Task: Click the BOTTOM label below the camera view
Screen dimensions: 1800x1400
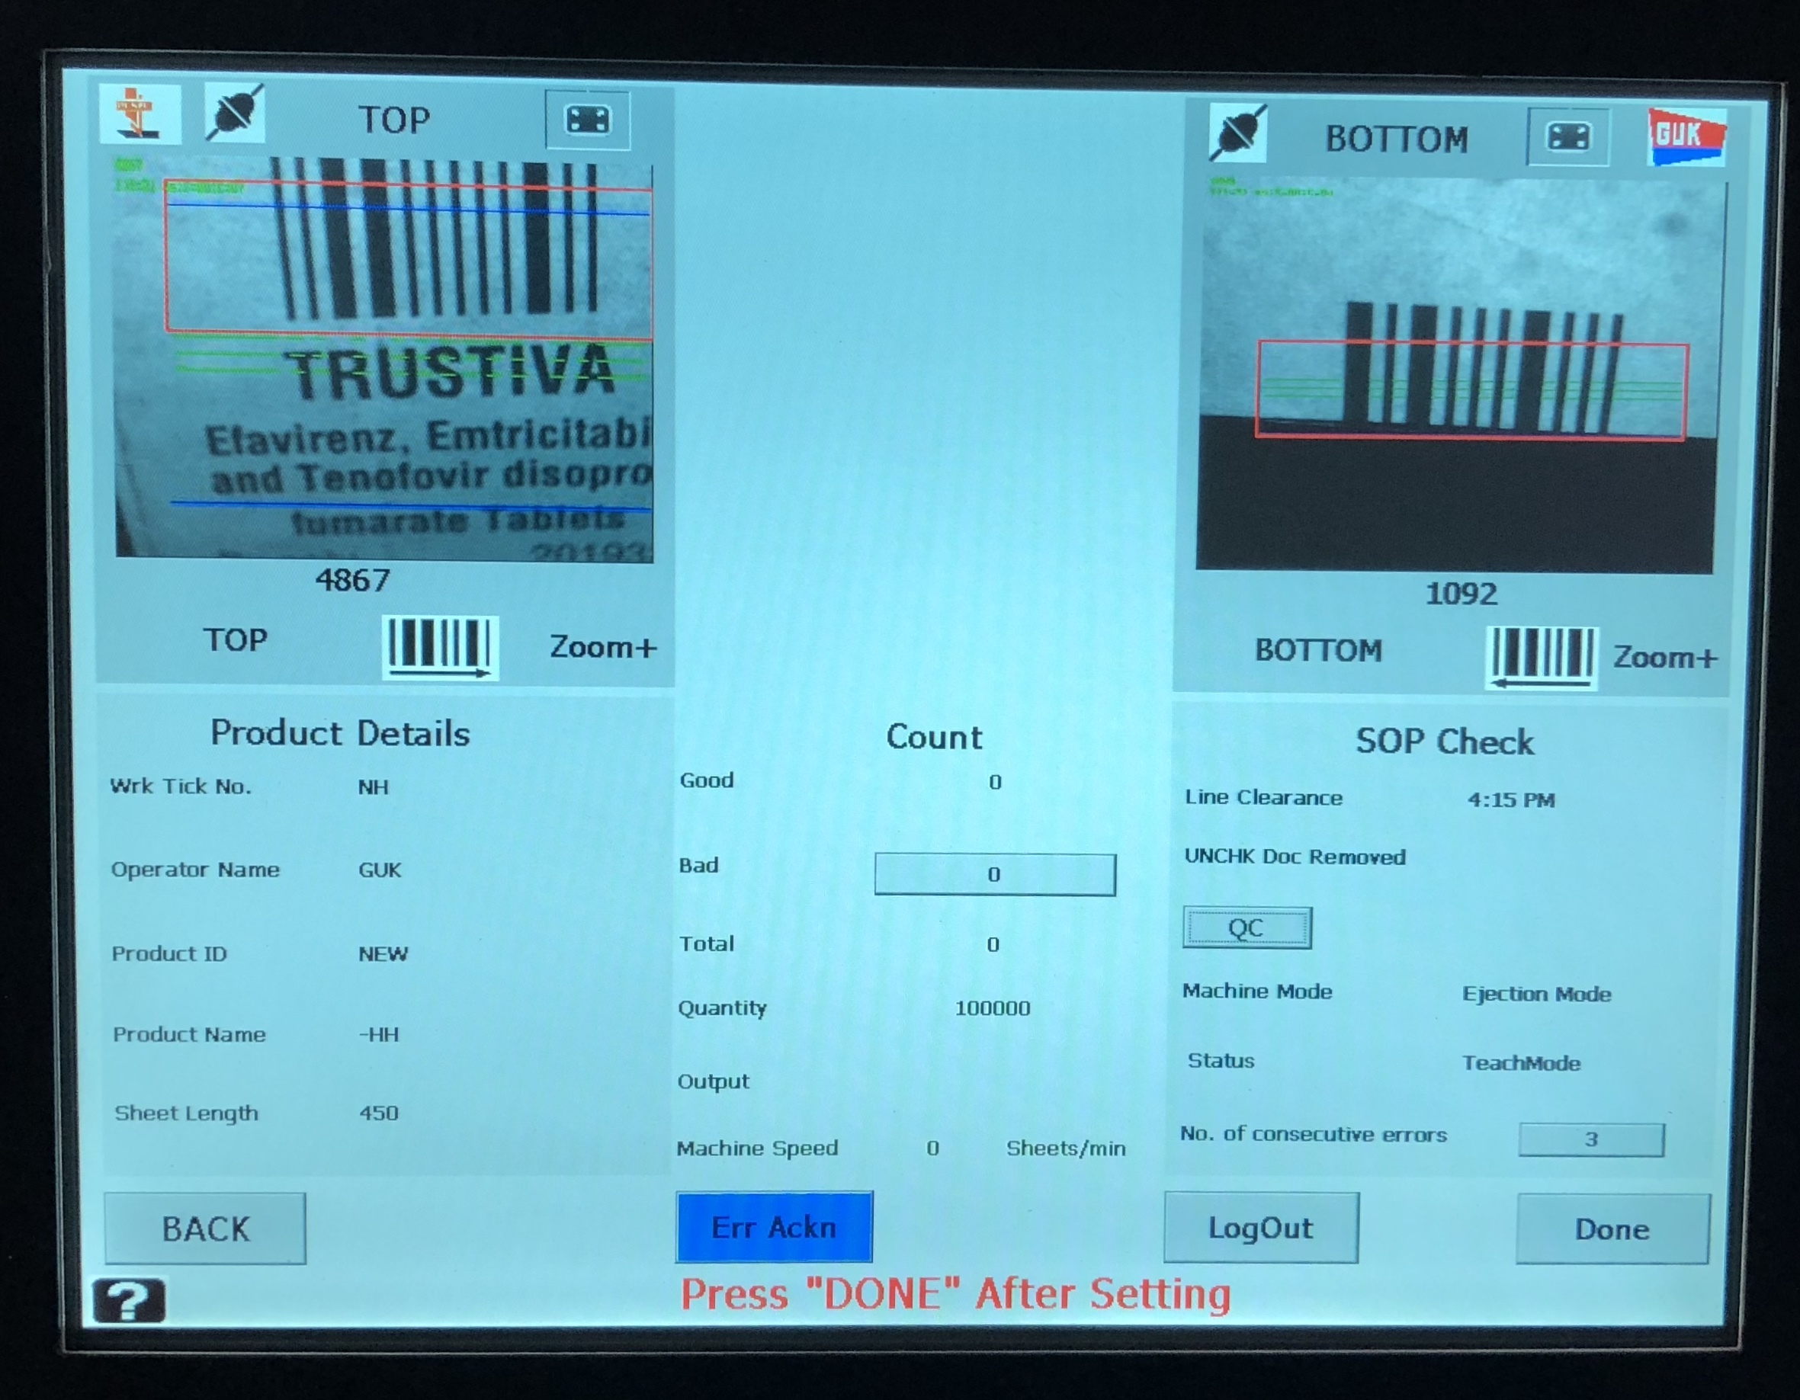Action: click(x=1319, y=650)
